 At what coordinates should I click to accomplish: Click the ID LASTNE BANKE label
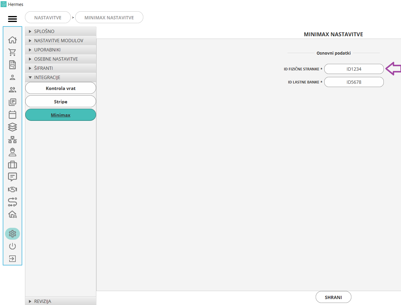305,82
